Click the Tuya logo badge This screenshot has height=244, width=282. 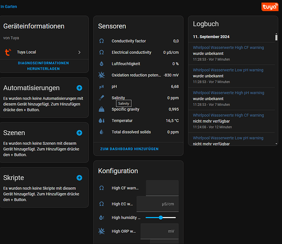pyautogui.click(x=270, y=7)
